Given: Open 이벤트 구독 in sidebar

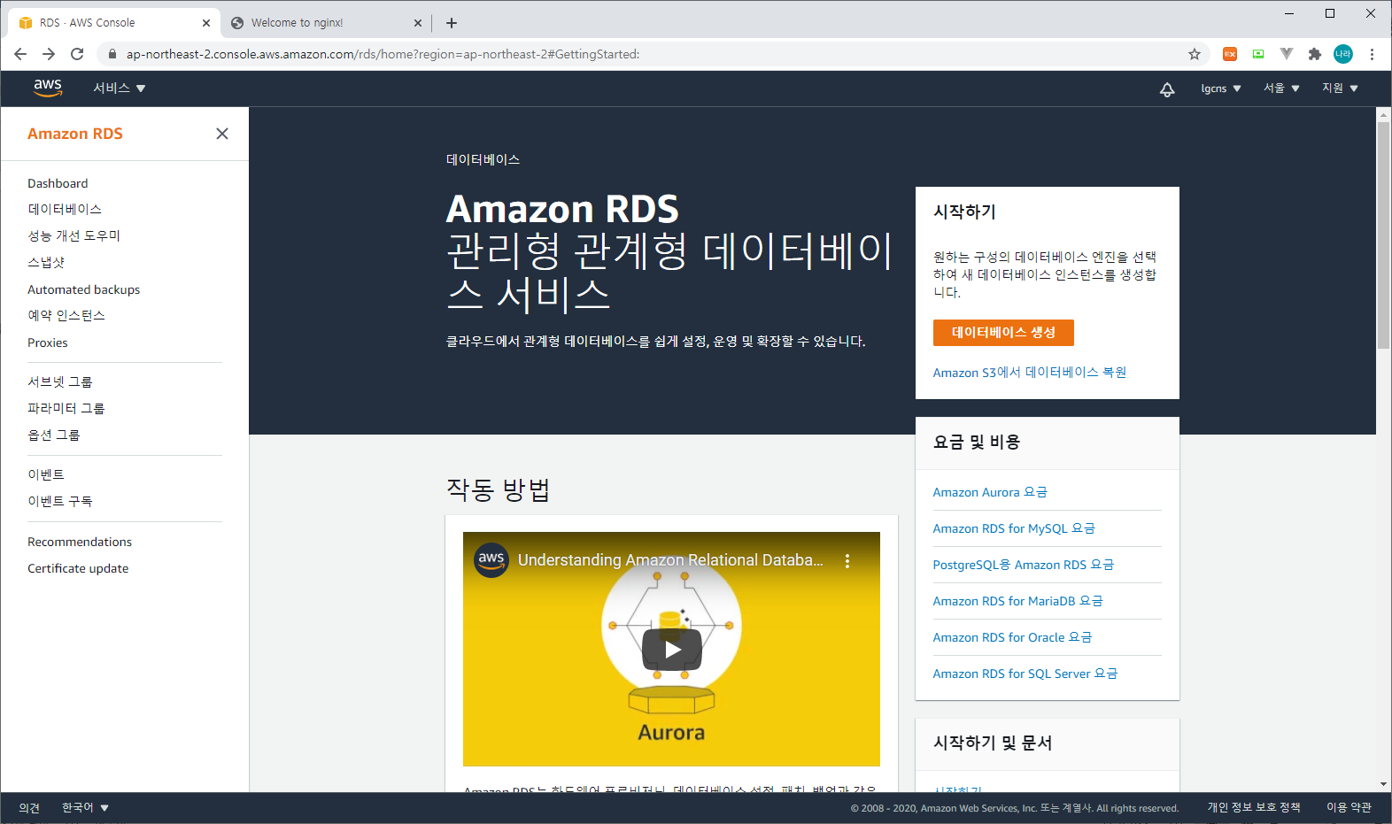Looking at the screenshot, I should pos(60,501).
